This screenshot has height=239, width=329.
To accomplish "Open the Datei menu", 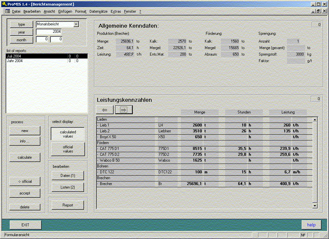I will 16,11.
